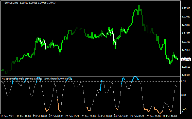Screen dimensions: 192x119
Task: Select the 18 Feb 2021 date label
Action: (8, 116)
